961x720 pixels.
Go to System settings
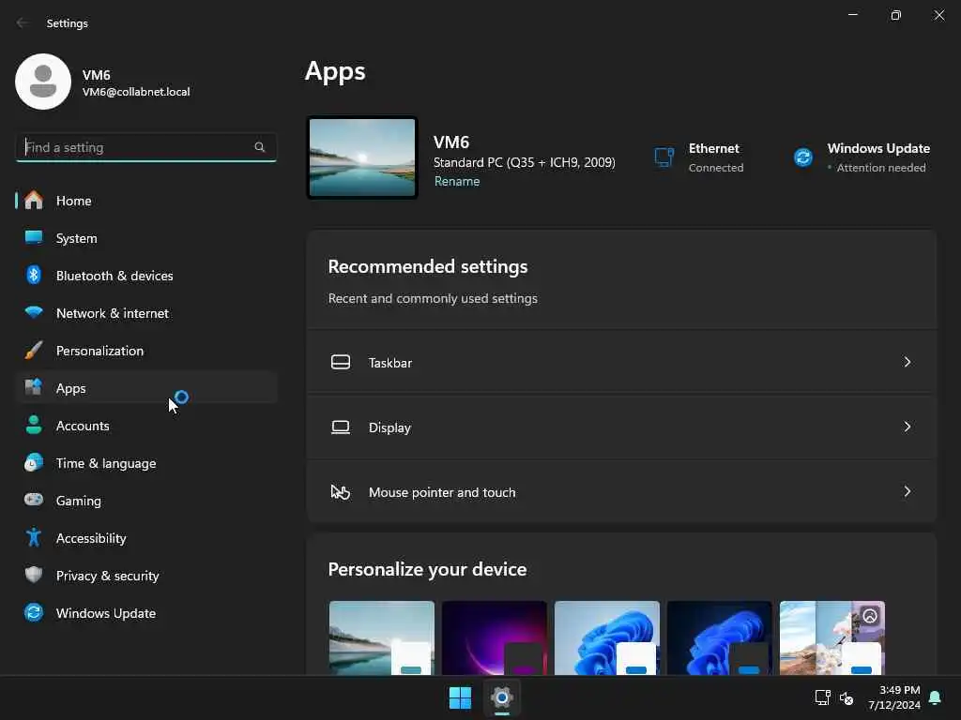click(x=146, y=237)
